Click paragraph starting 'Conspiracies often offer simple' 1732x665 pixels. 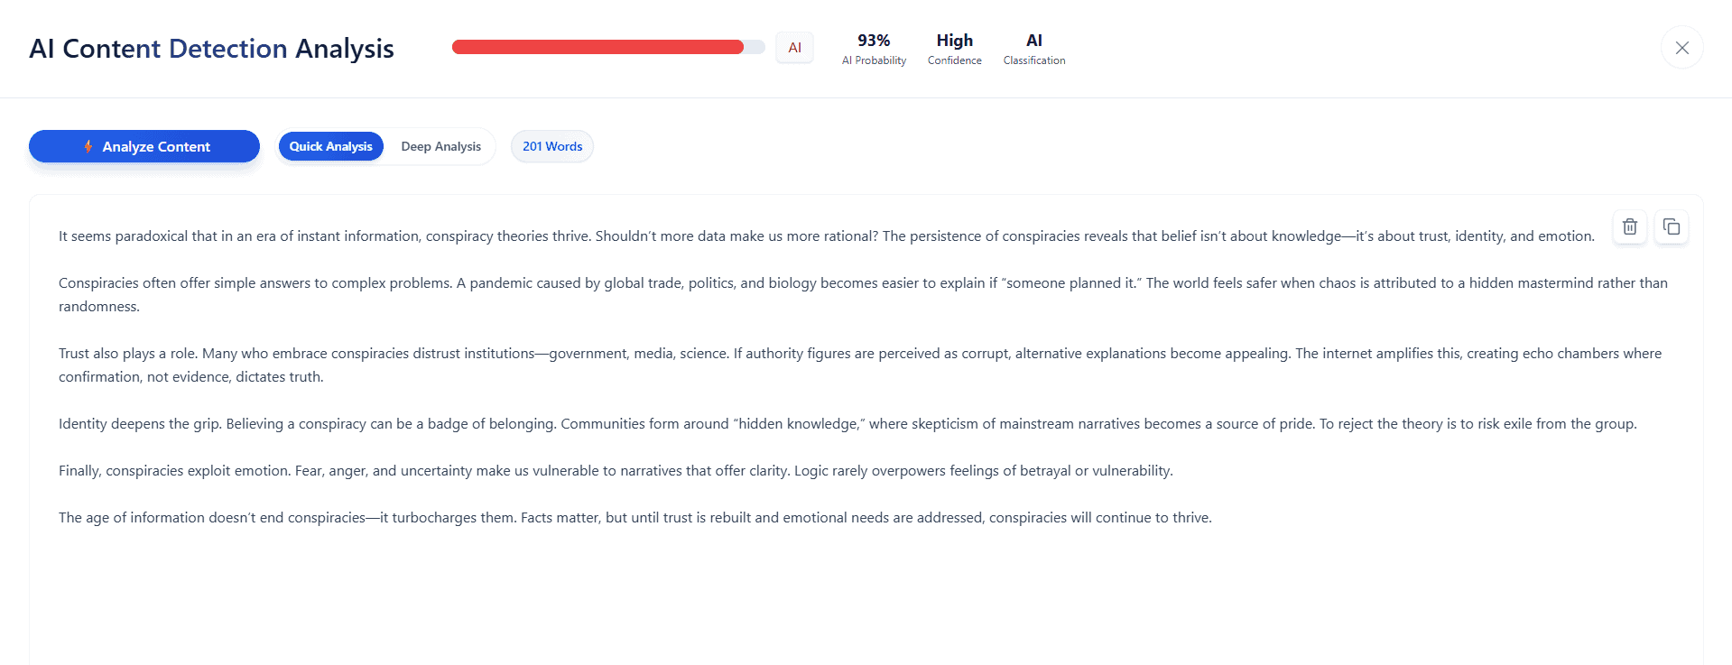[864, 294]
